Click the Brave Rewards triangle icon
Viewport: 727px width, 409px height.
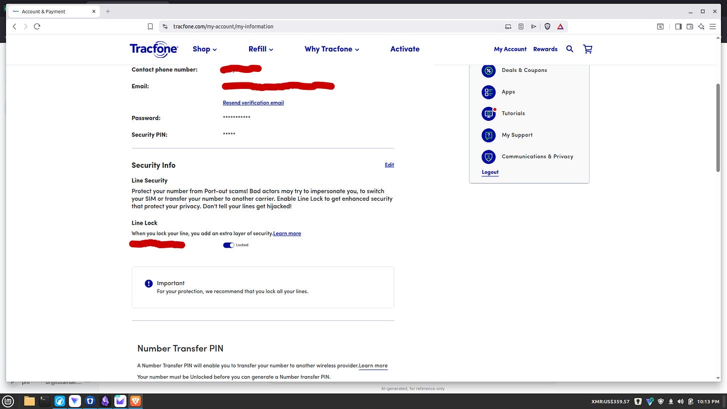pyautogui.click(x=560, y=26)
